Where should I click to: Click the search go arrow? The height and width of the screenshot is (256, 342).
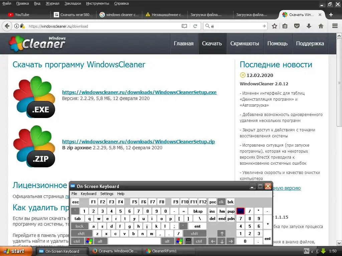coord(264,26)
